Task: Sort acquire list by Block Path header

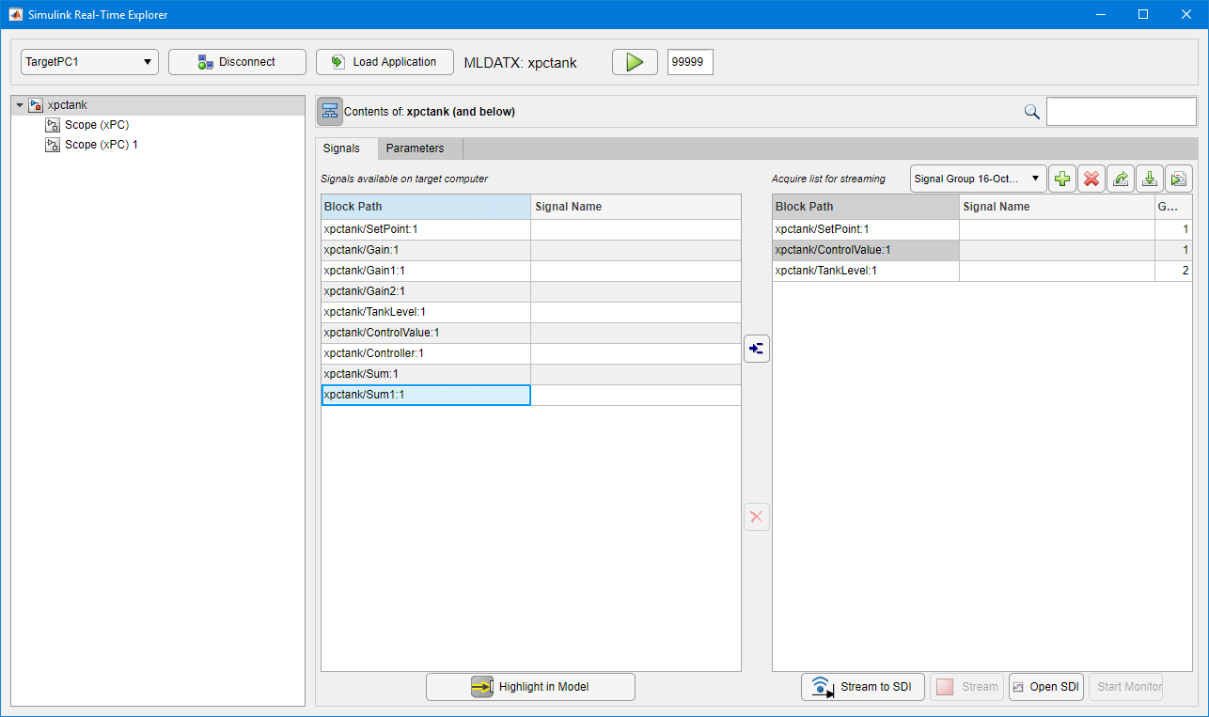Action: point(866,207)
